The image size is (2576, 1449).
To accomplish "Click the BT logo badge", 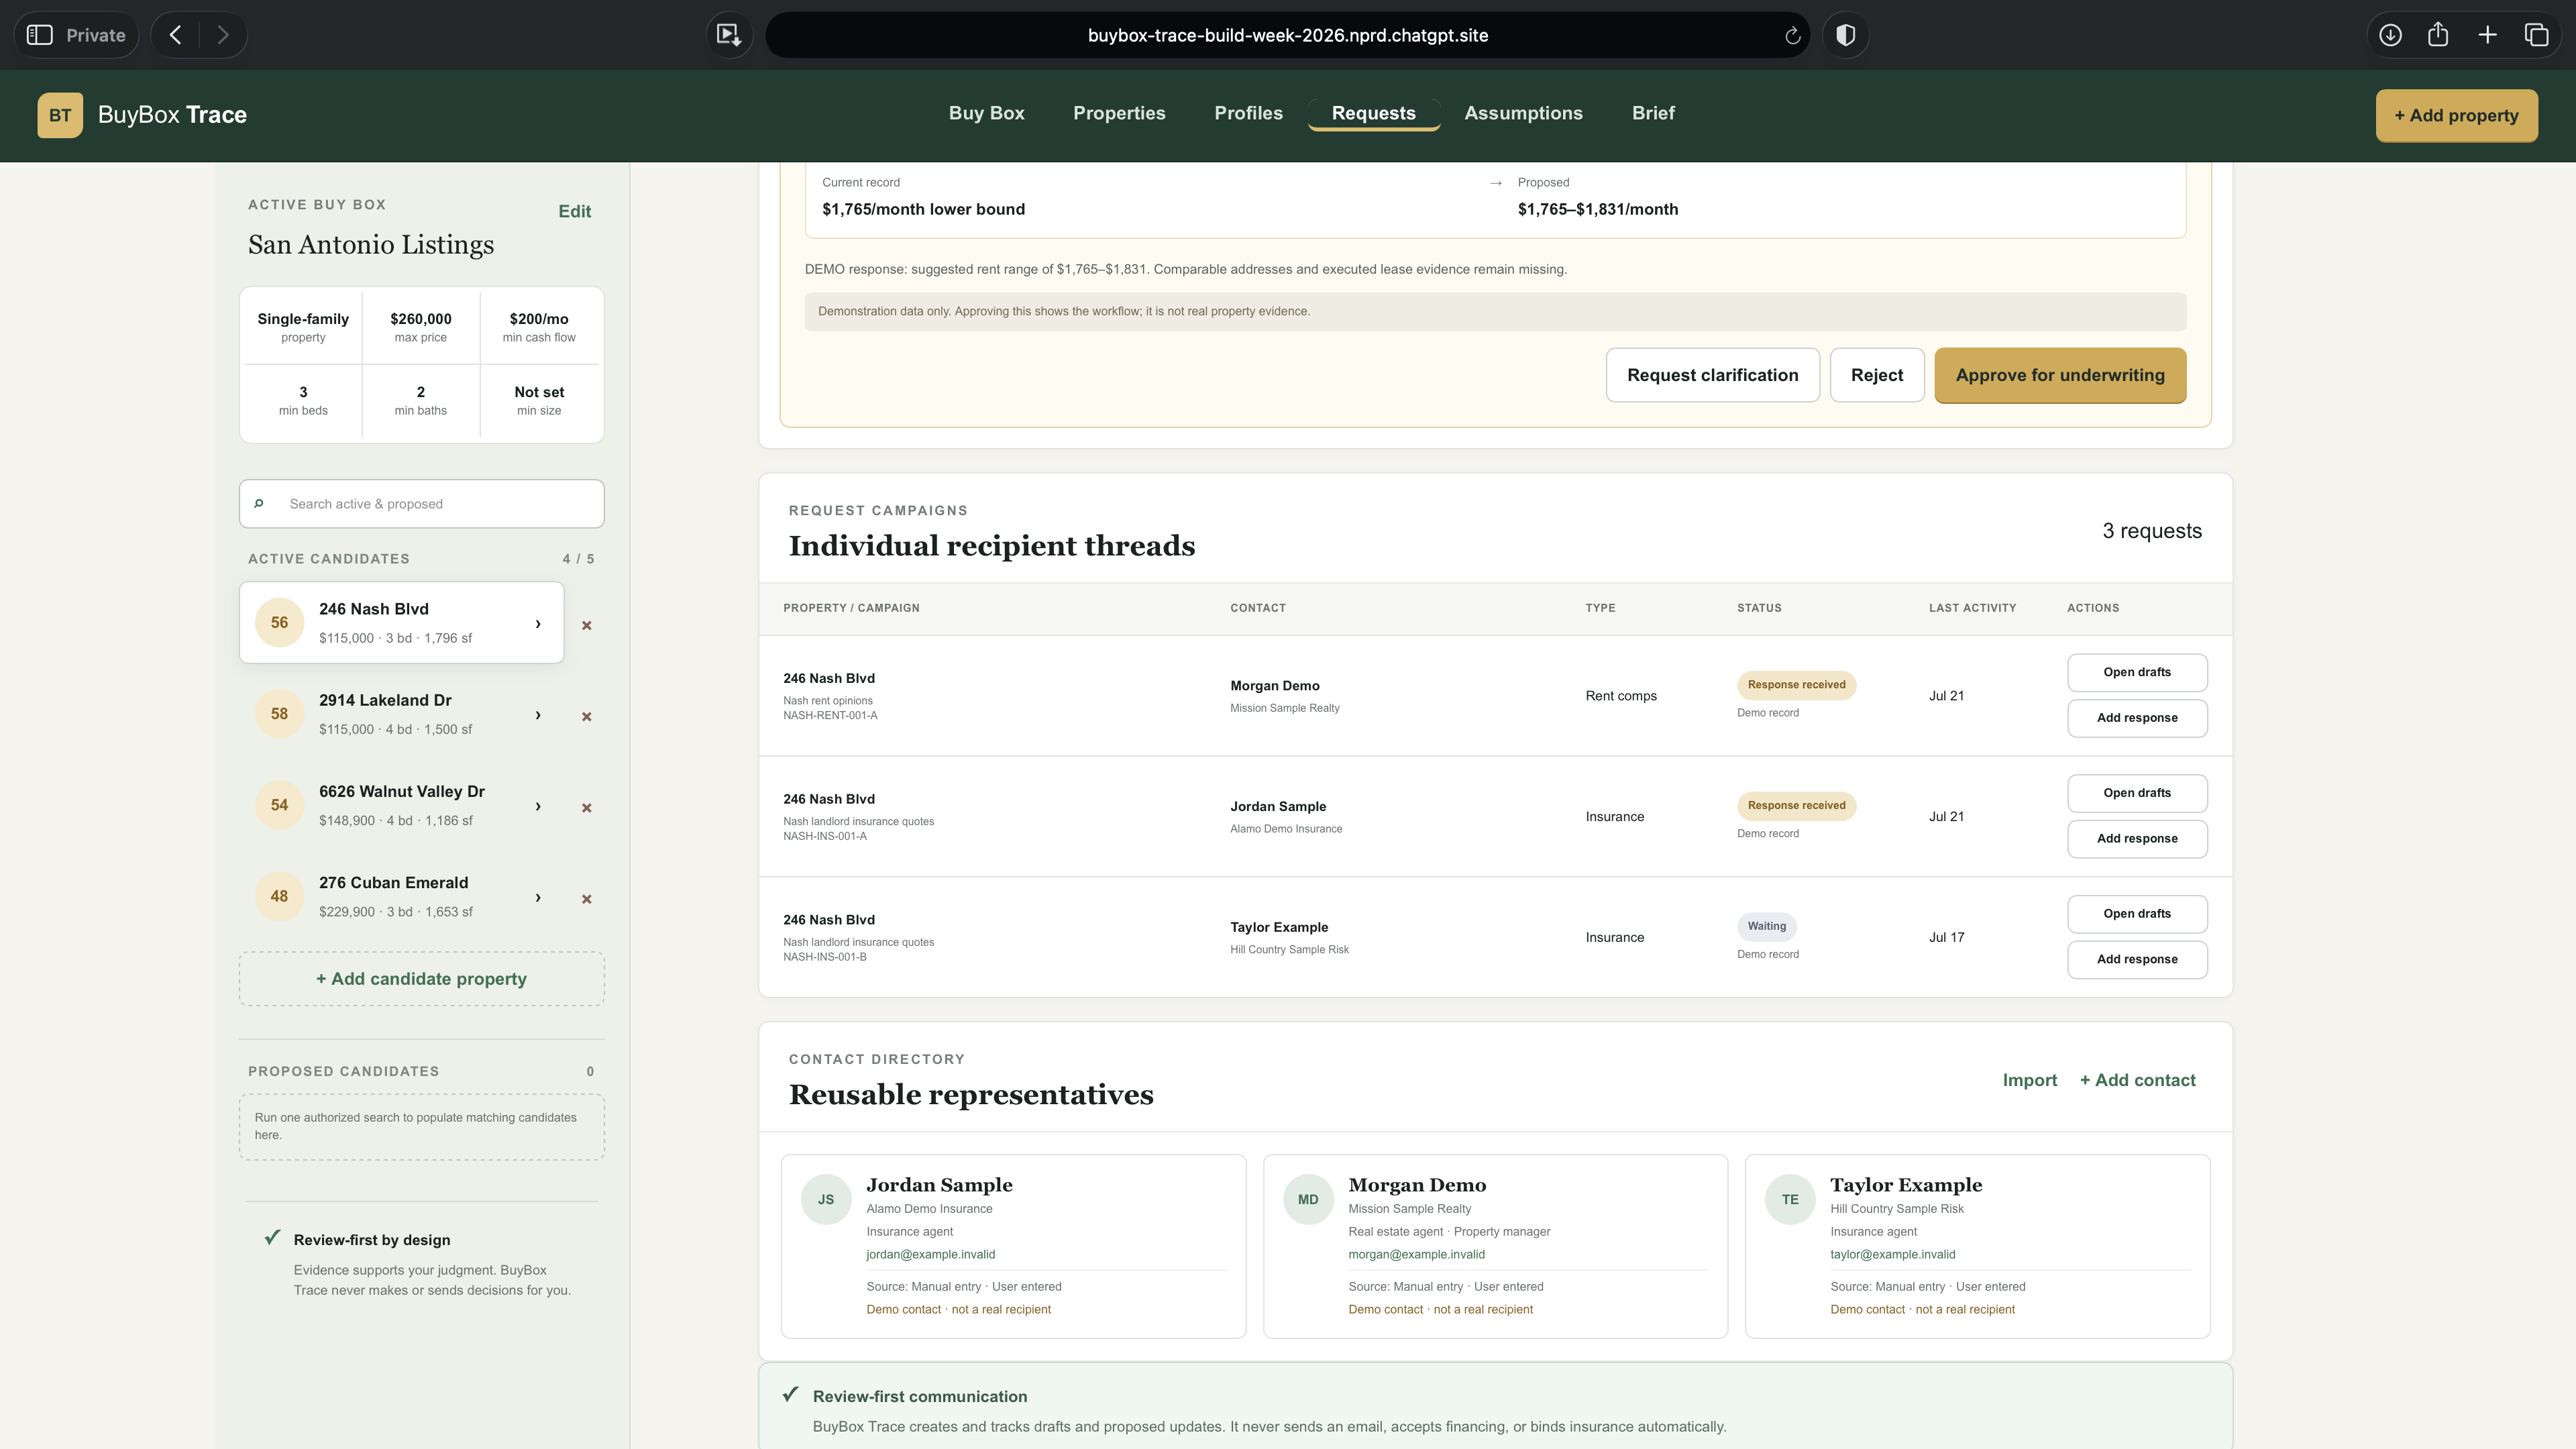I will point(60,115).
